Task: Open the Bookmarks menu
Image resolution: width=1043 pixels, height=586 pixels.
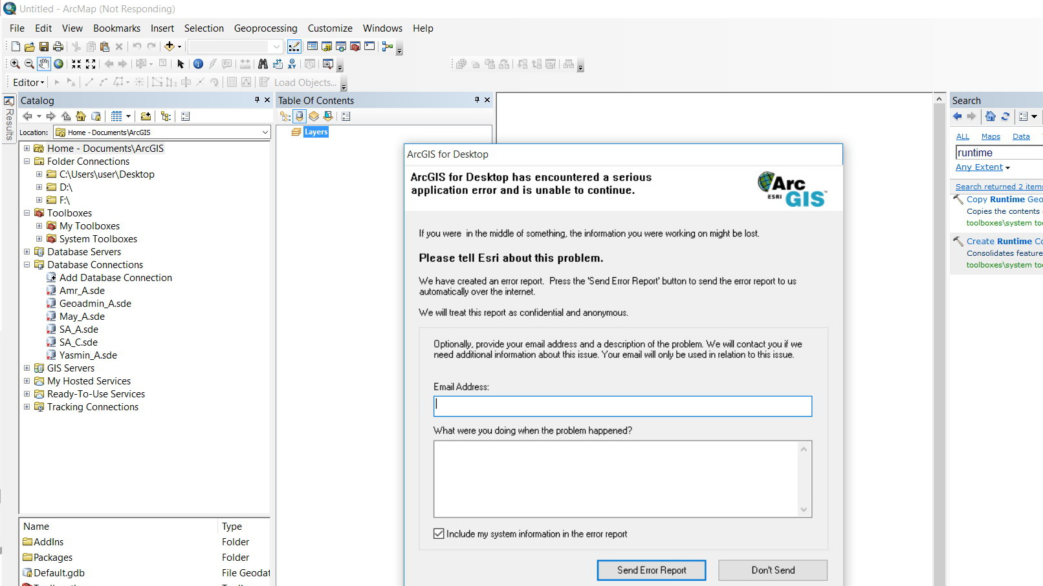Action: (116, 28)
